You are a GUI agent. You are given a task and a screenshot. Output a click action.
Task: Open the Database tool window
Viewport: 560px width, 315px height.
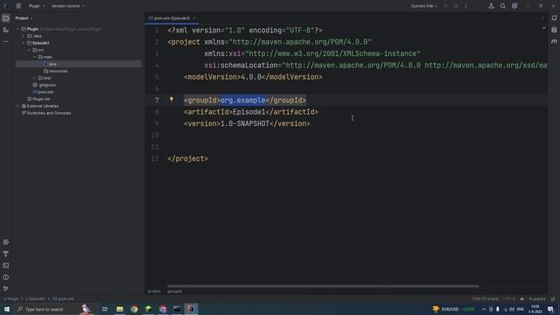[554, 30]
